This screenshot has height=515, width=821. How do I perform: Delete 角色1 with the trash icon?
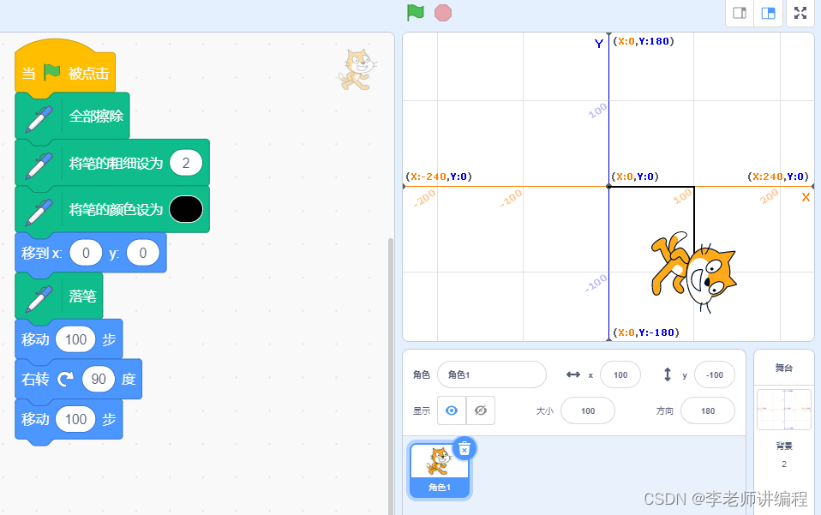pyautogui.click(x=464, y=448)
